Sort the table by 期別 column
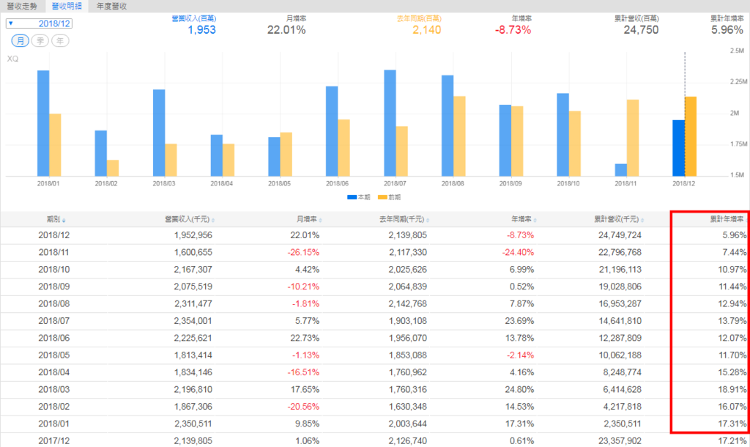750x447 pixels. (x=56, y=219)
